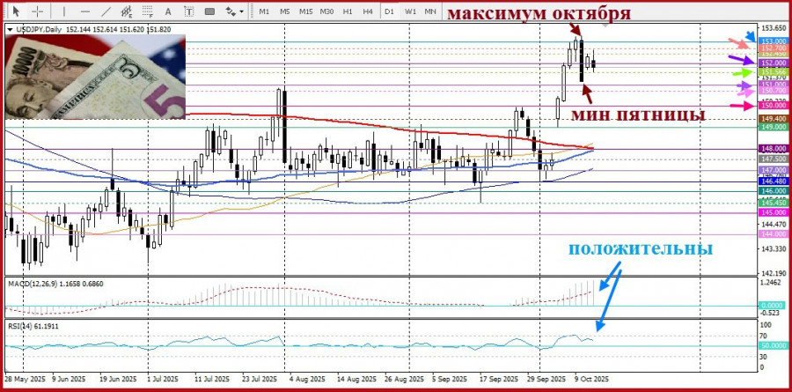
Task: Click the 150.000 pink price level label
Action: pos(774,105)
